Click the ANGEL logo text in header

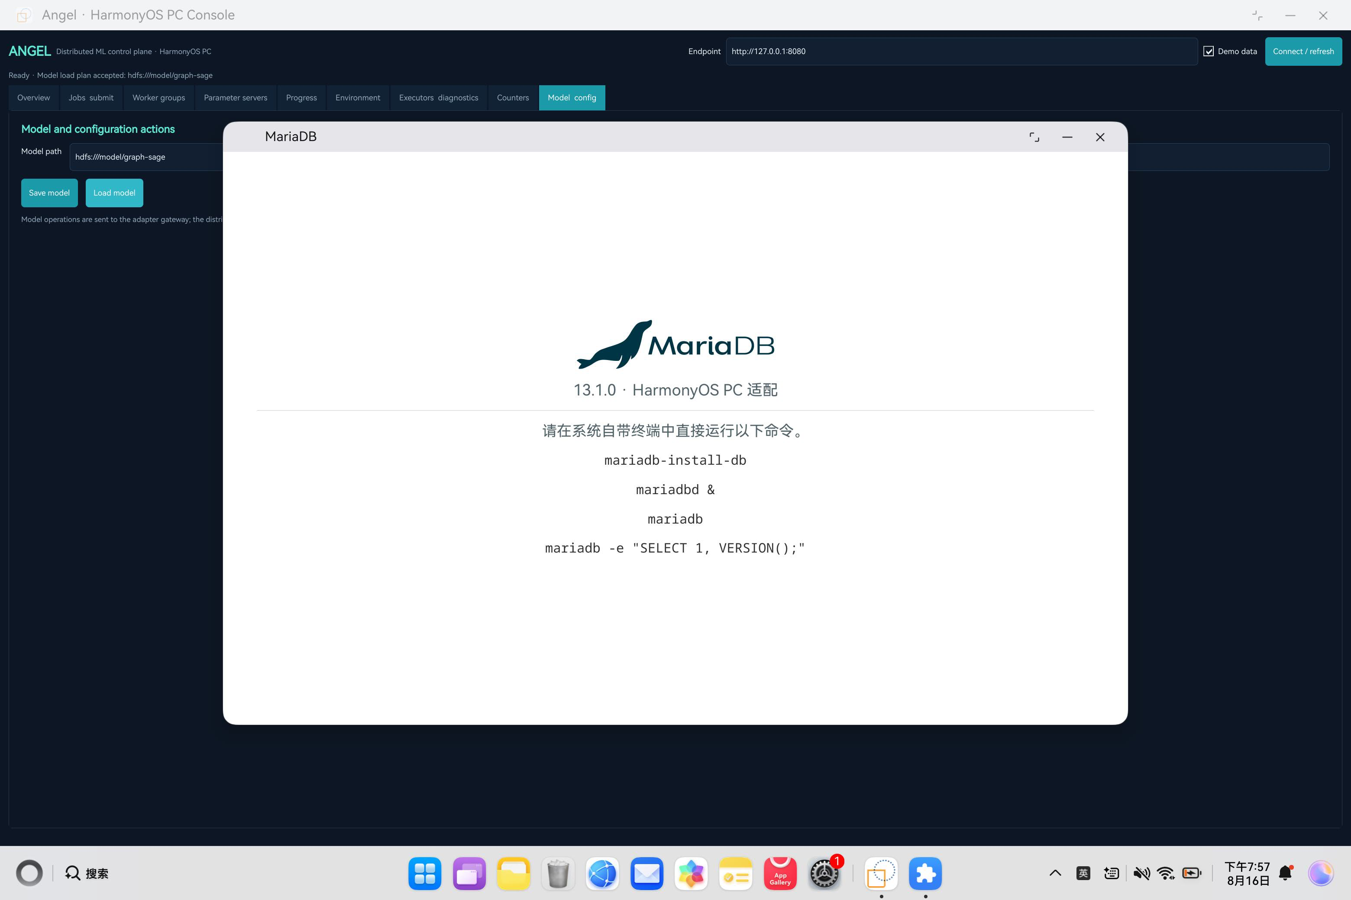point(30,51)
